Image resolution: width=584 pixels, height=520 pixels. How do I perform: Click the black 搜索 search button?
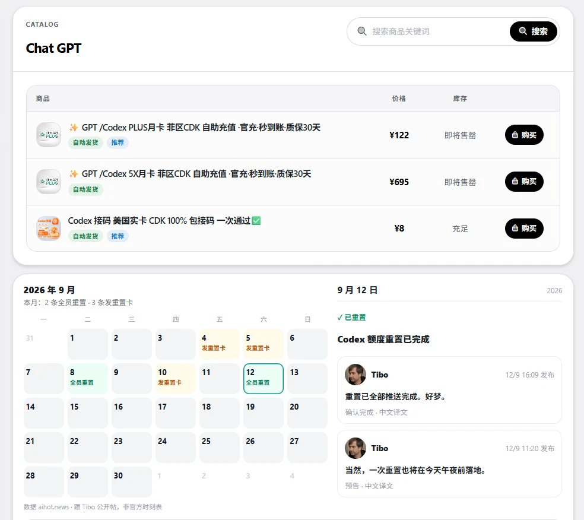(x=534, y=31)
